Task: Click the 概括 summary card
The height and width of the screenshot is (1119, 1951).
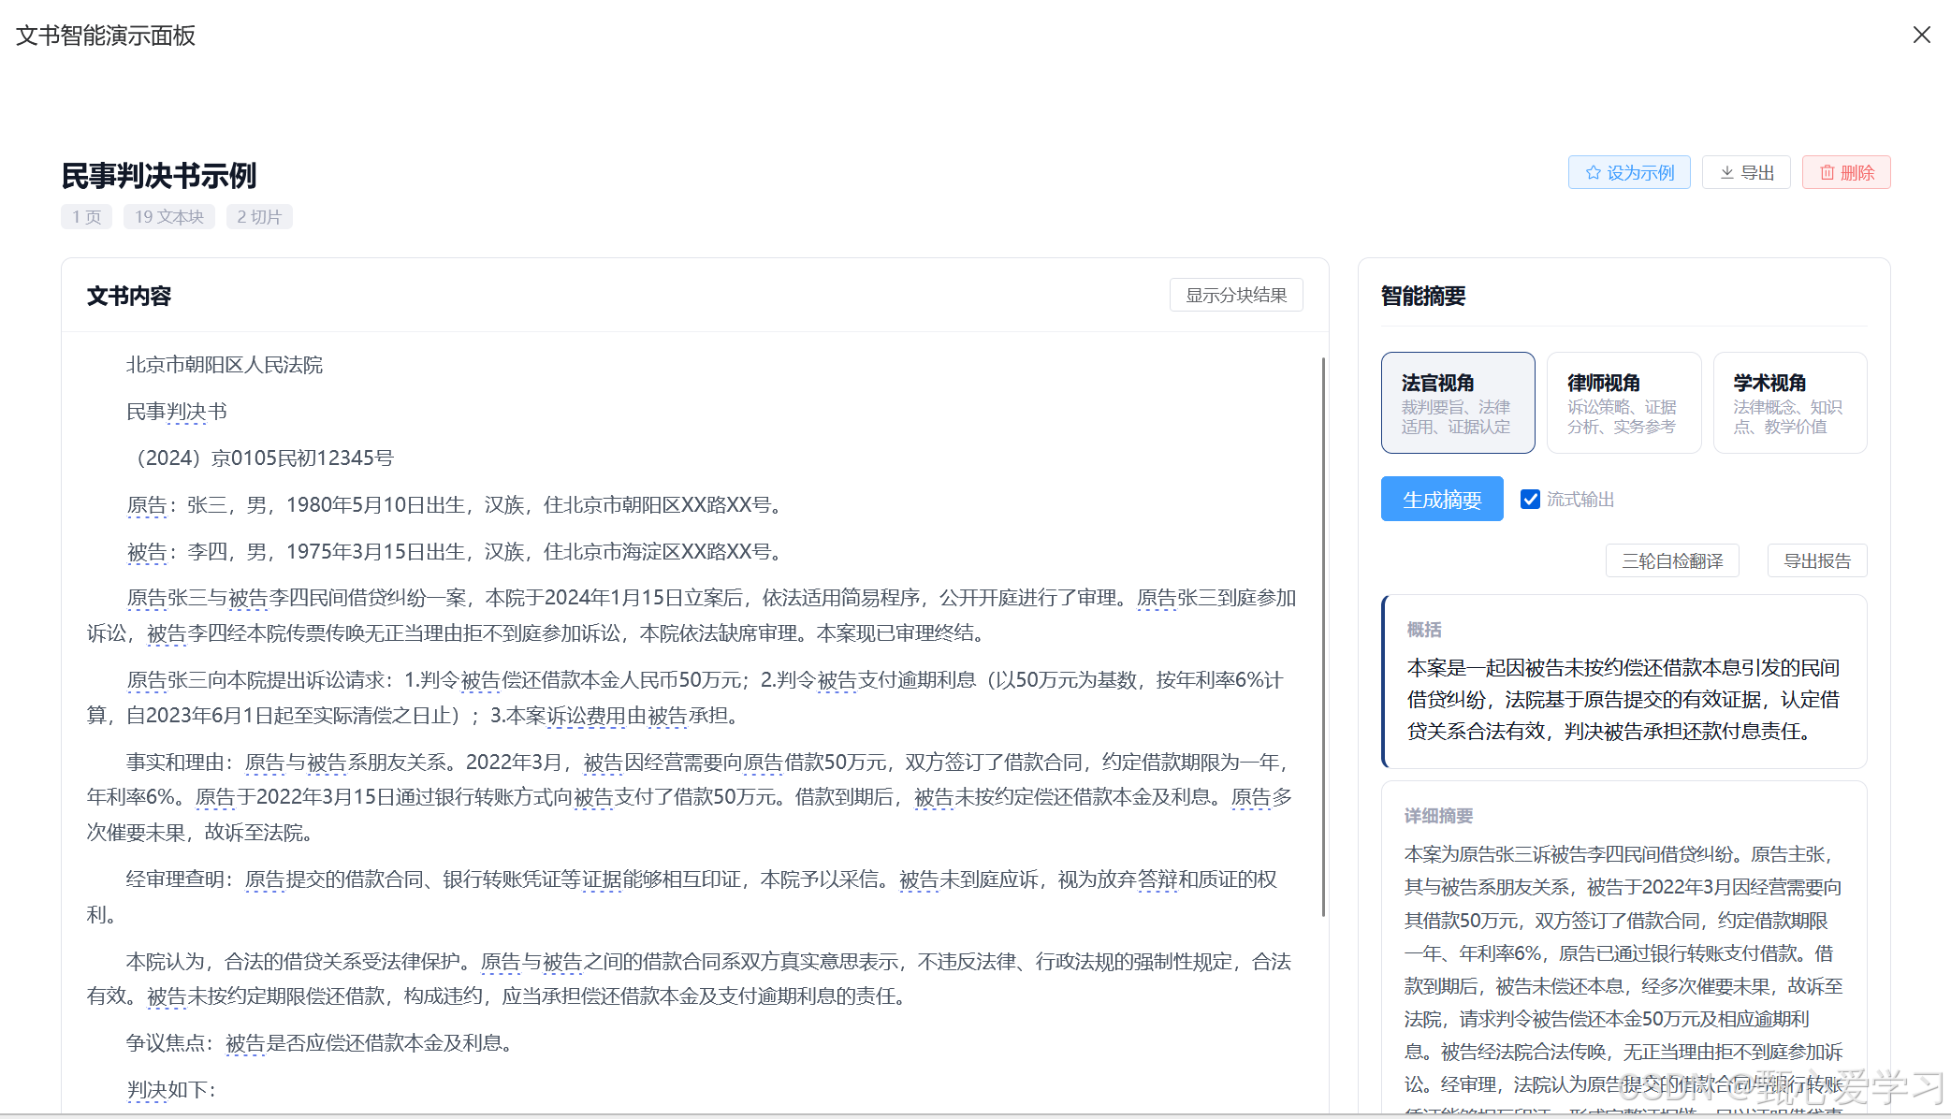Action: click(x=1623, y=682)
